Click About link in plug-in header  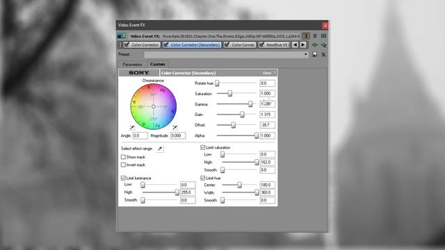point(267,73)
